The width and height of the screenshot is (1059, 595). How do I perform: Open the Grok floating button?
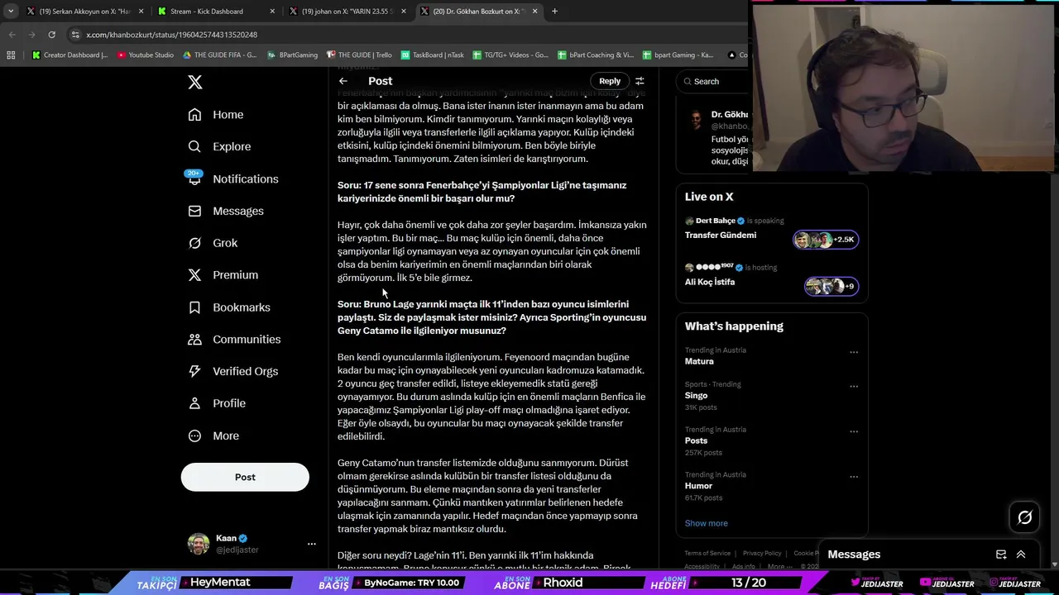(1024, 517)
